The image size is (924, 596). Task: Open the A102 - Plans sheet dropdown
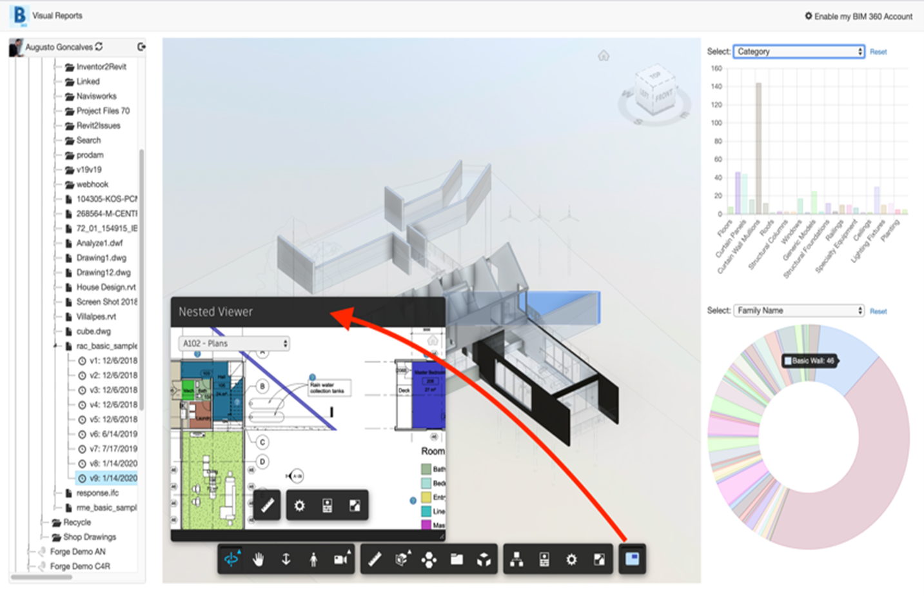(233, 344)
